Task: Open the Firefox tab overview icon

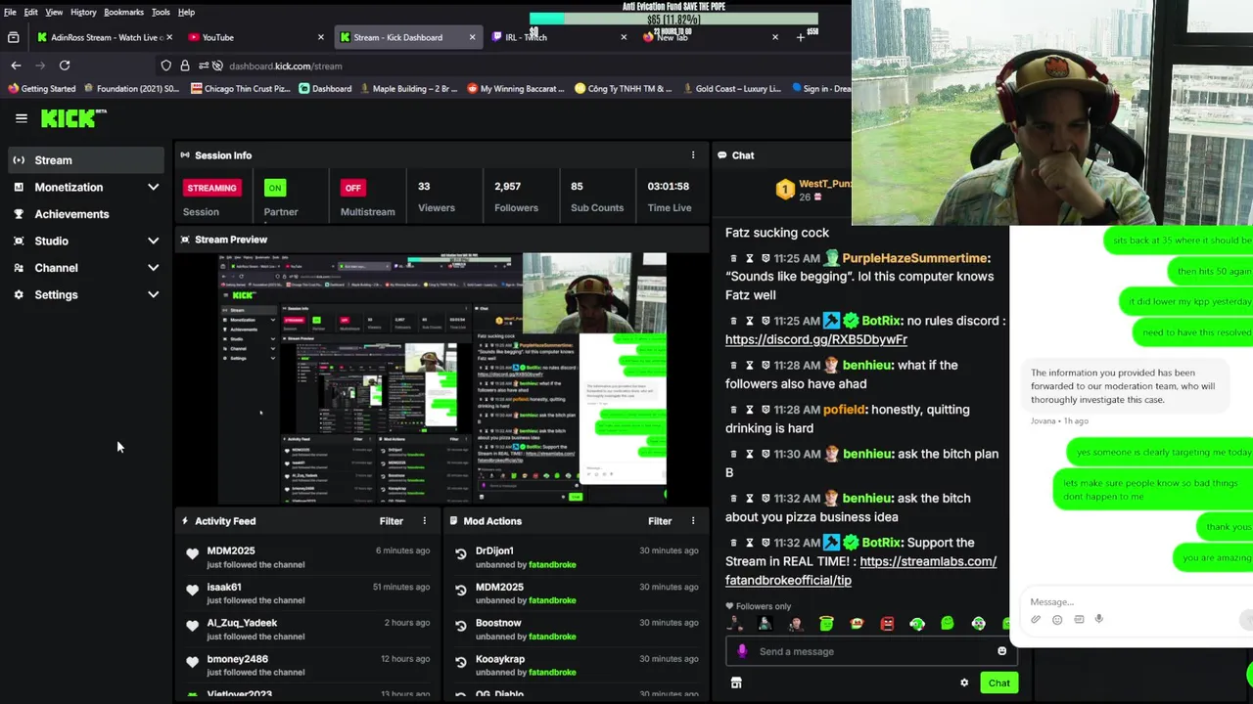Action: point(13,37)
